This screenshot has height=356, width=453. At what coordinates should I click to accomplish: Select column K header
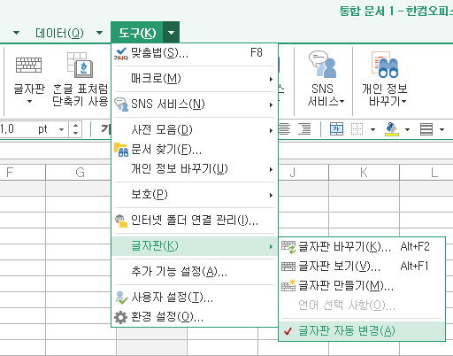point(364,172)
